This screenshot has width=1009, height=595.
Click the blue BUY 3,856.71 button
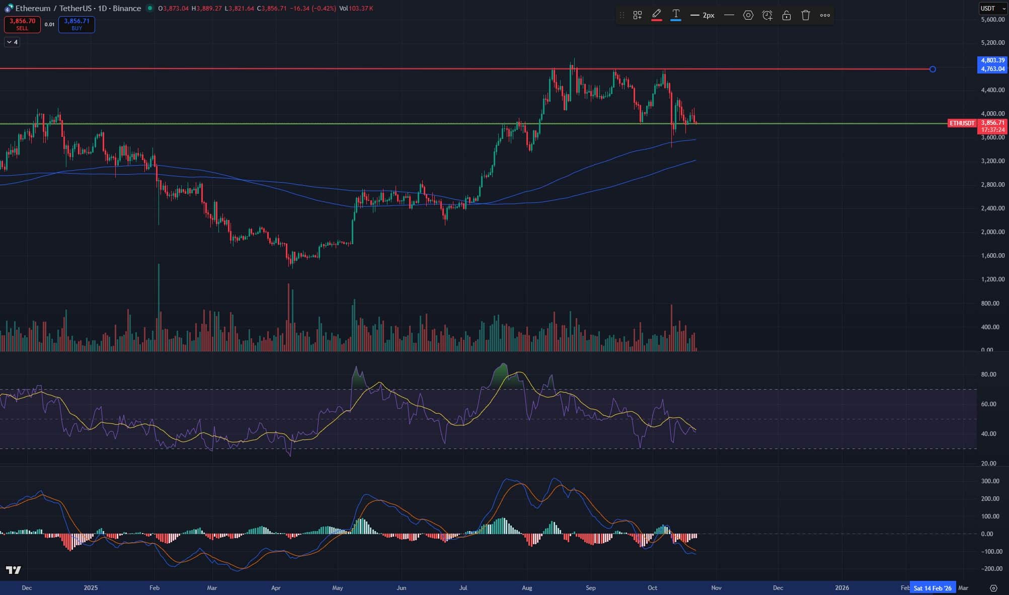(76, 24)
